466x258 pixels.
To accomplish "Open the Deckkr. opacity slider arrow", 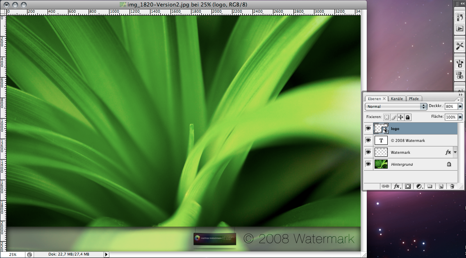I will 460,106.
